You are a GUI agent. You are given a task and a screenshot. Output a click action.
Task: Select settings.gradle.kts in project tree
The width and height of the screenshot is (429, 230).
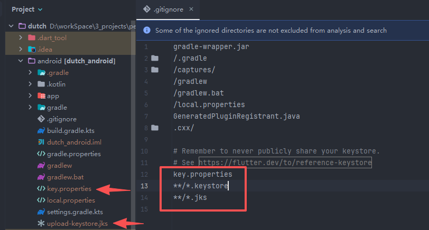tap(75, 212)
